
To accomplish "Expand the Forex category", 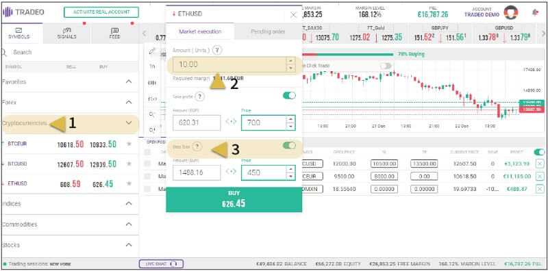I will pyautogui.click(x=129, y=102).
